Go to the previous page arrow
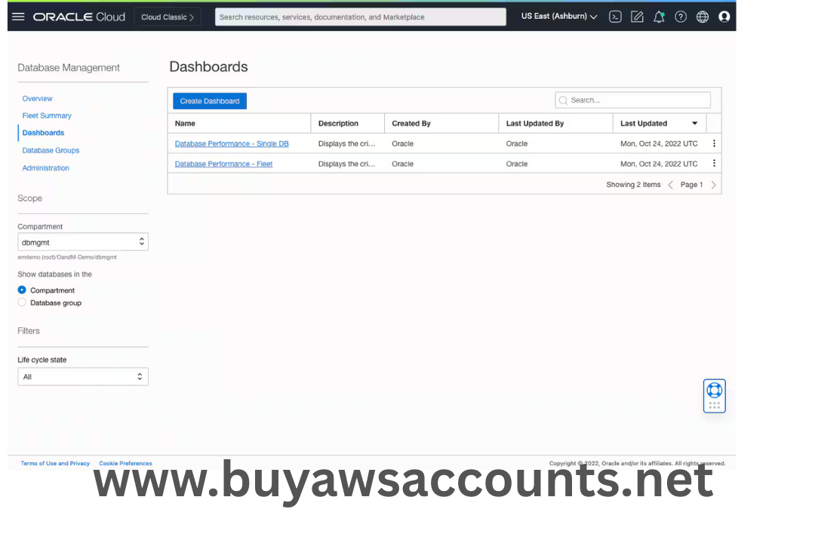The height and width of the screenshot is (543, 815). 670,185
